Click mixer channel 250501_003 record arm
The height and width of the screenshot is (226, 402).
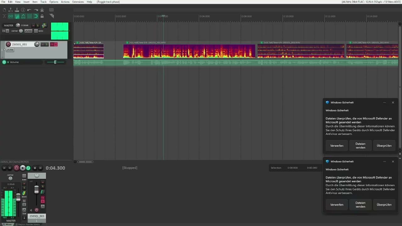[x=36, y=210]
